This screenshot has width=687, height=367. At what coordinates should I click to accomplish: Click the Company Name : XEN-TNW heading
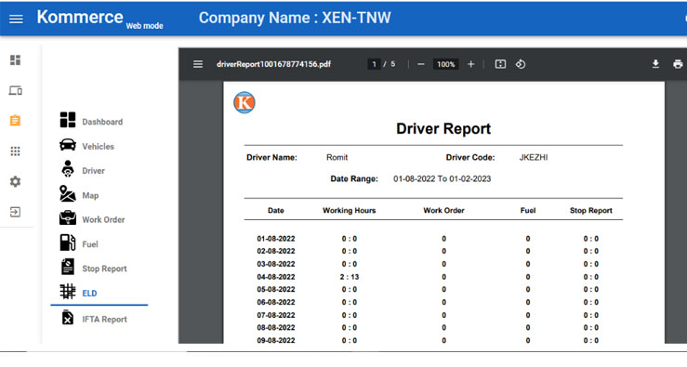(295, 18)
